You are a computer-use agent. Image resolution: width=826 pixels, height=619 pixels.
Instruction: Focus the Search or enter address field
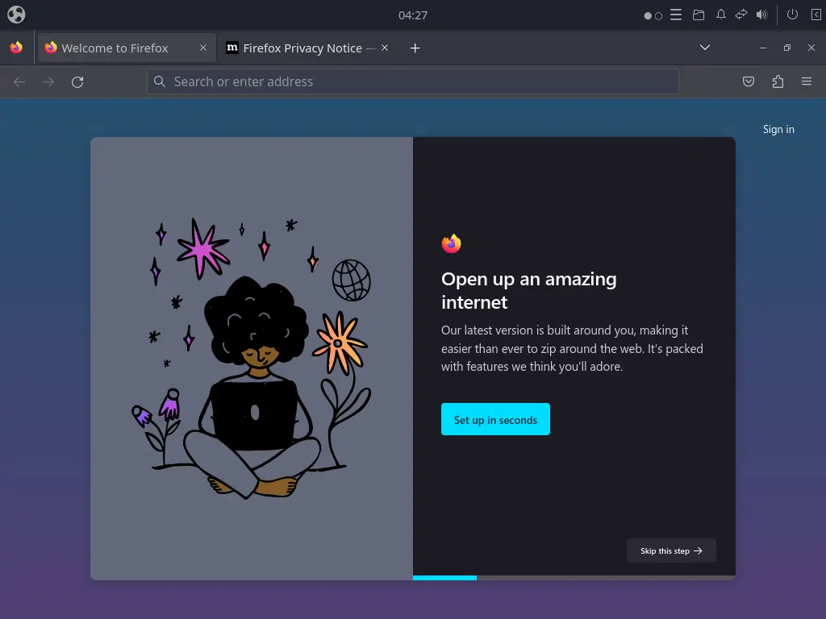[412, 81]
